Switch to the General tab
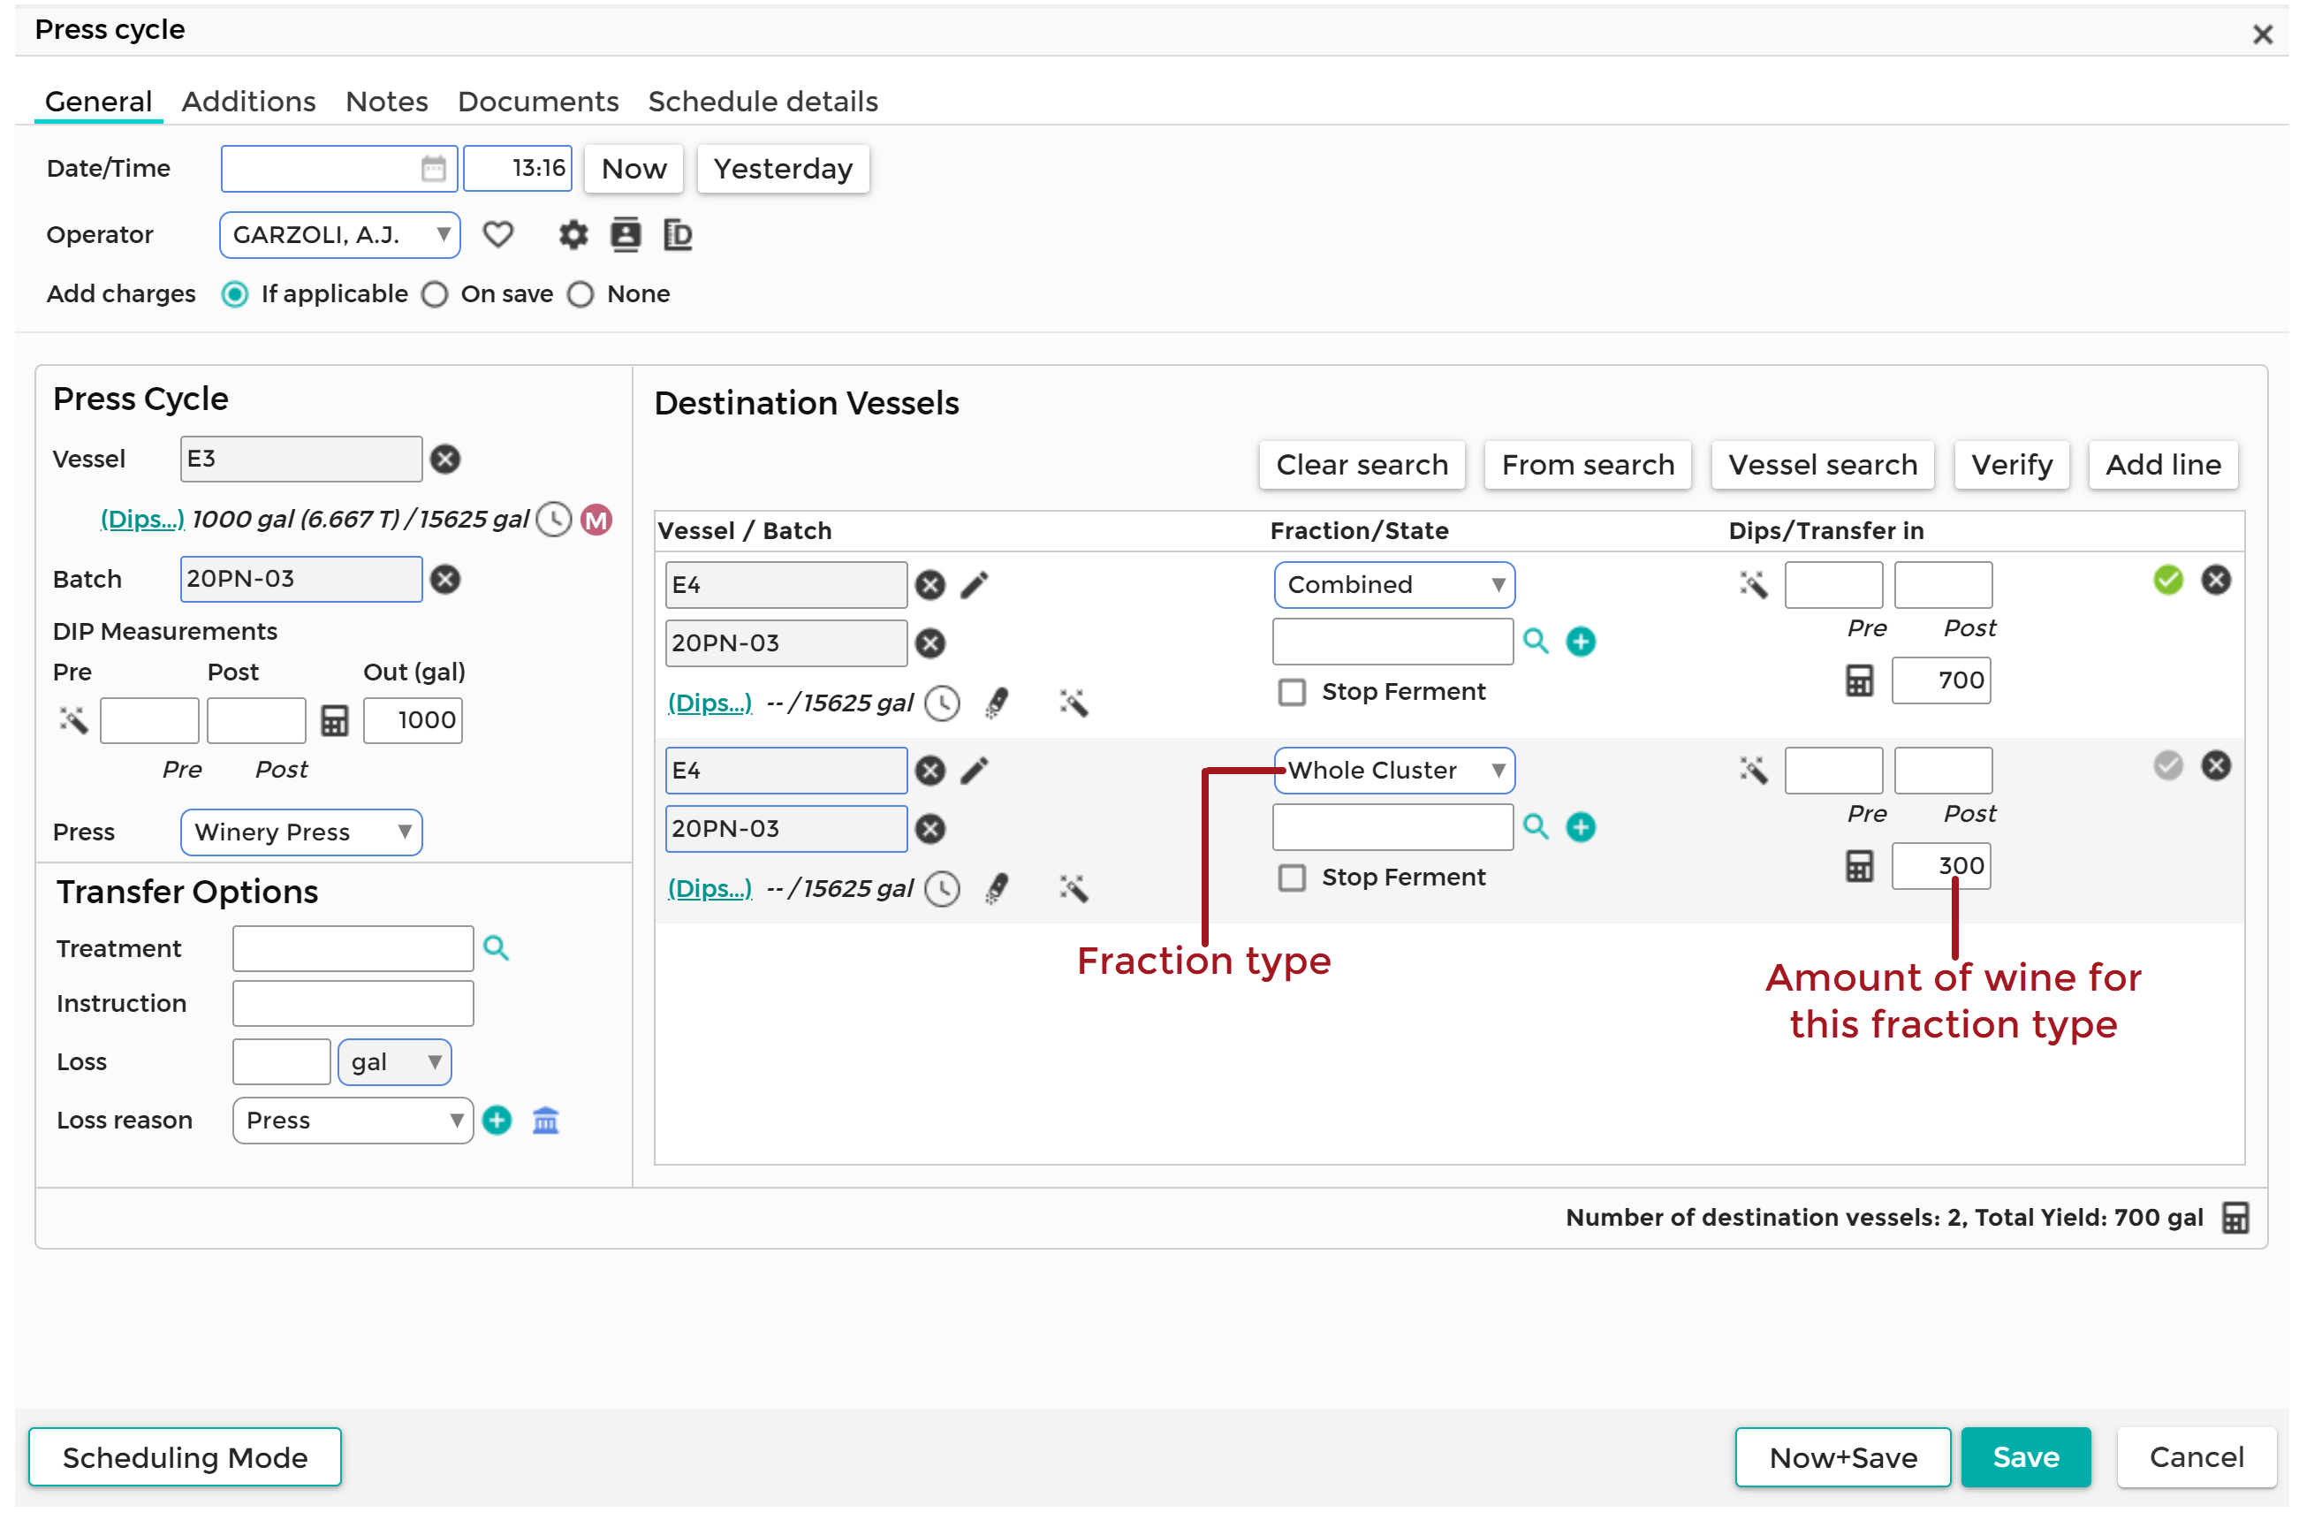This screenshot has height=1520, width=2299. (98, 102)
